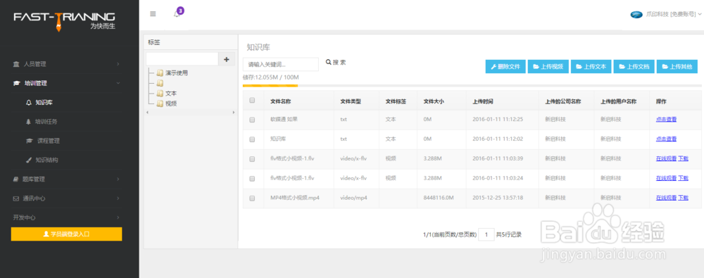Open the notification bell with badge 3
This screenshot has height=278, width=704.
tap(177, 14)
